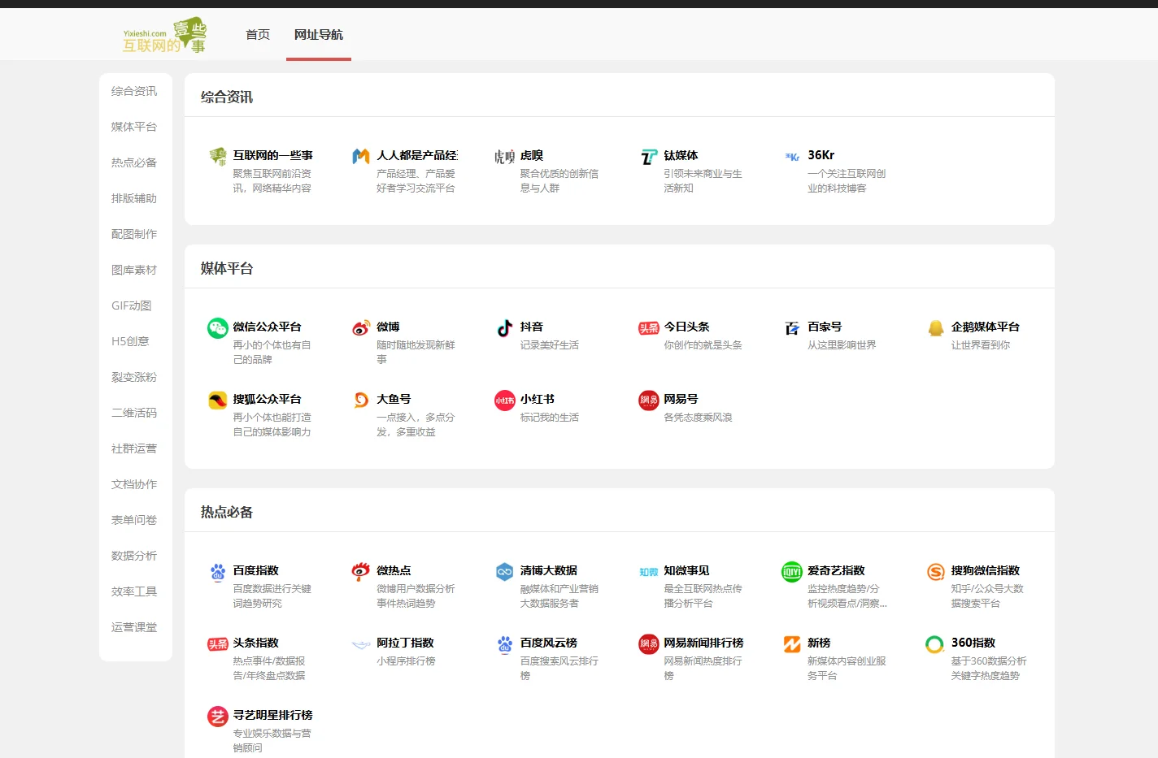
Task: Click the 爱奇艺指数 green icon
Action: click(792, 571)
